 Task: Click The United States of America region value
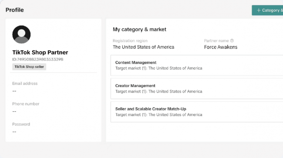(144, 47)
